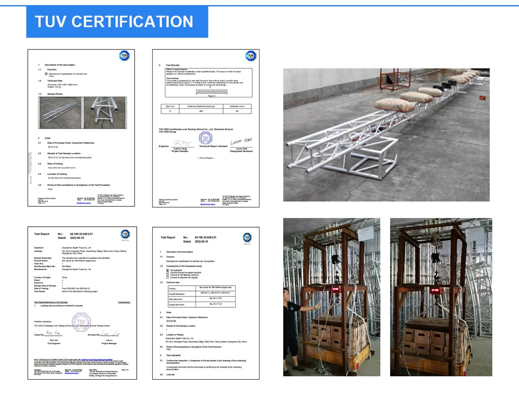Image resolution: width=519 pixels, height=403 pixels.
Task: Click the 'Country of Origin:' label
Action: point(42,277)
